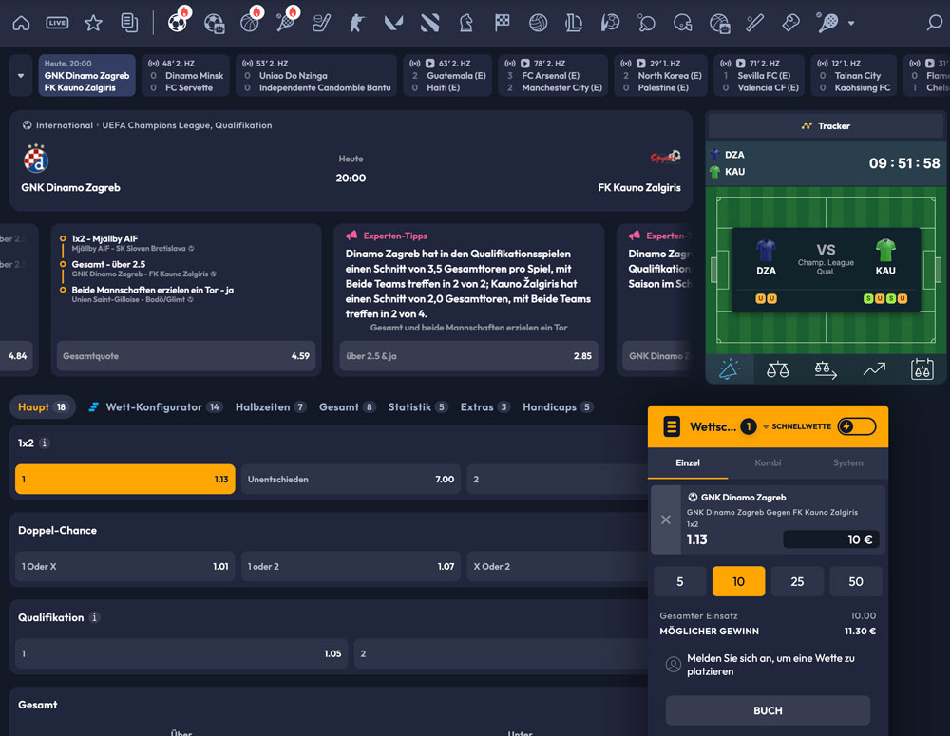Select the Valorant esports icon
The width and height of the screenshot is (950, 736).
[394, 23]
